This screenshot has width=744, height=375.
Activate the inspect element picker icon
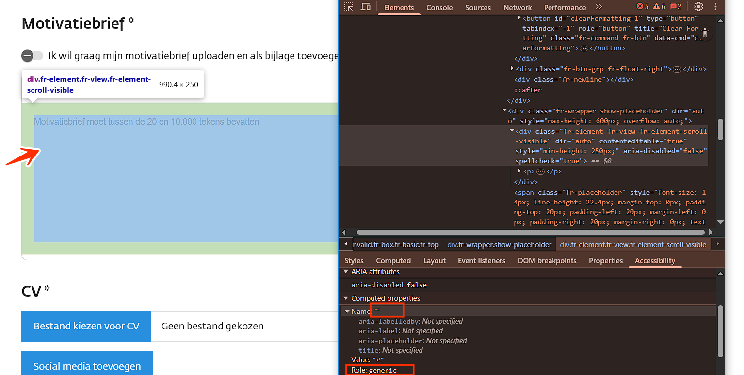(x=349, y=7)
